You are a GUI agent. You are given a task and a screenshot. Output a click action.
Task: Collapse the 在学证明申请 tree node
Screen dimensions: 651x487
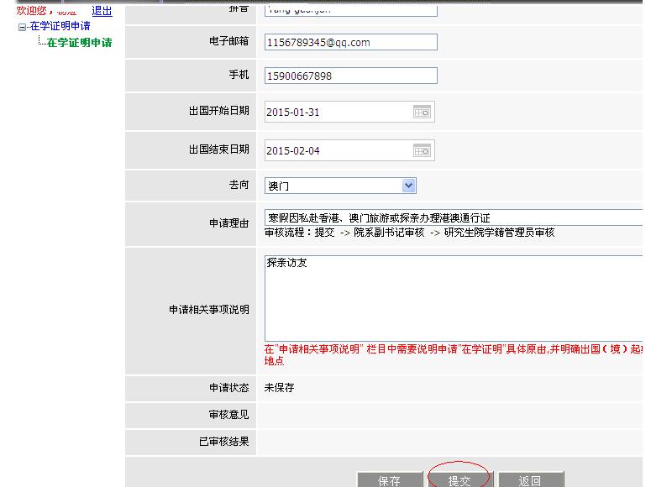coord(23,28)
